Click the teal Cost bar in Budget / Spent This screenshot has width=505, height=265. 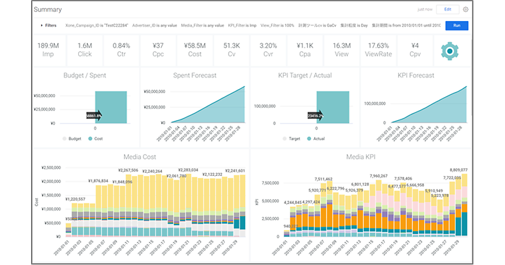111,107
